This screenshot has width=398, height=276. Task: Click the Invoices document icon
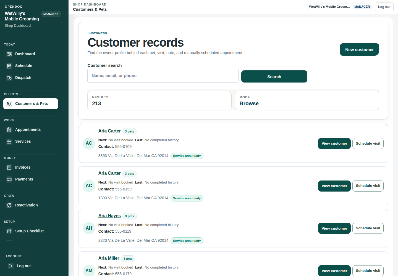[x=9, y=168]
